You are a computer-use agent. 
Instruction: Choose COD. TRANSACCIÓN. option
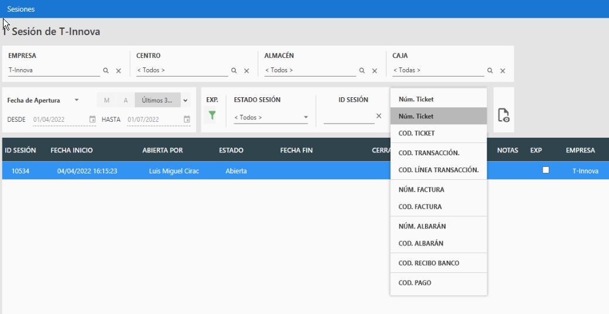click(439, 153)
